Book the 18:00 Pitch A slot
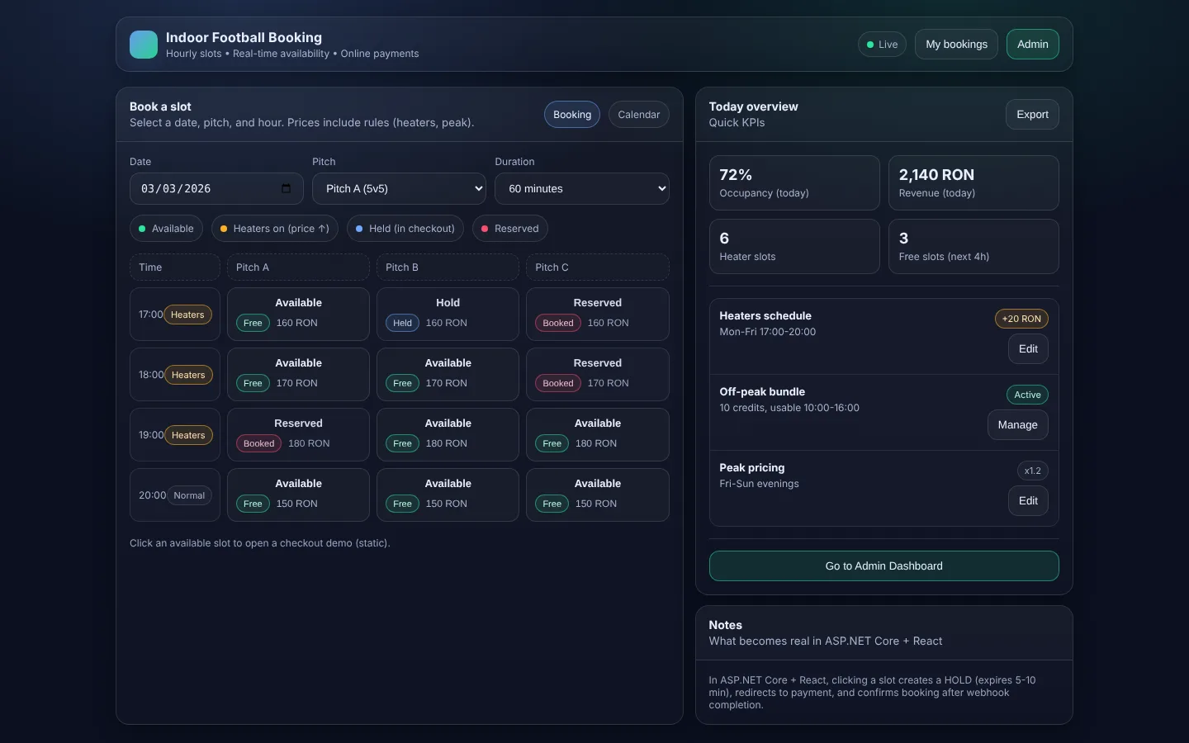Image resolution: width=1189 pixels, height=743 pixels. (298, 375)
